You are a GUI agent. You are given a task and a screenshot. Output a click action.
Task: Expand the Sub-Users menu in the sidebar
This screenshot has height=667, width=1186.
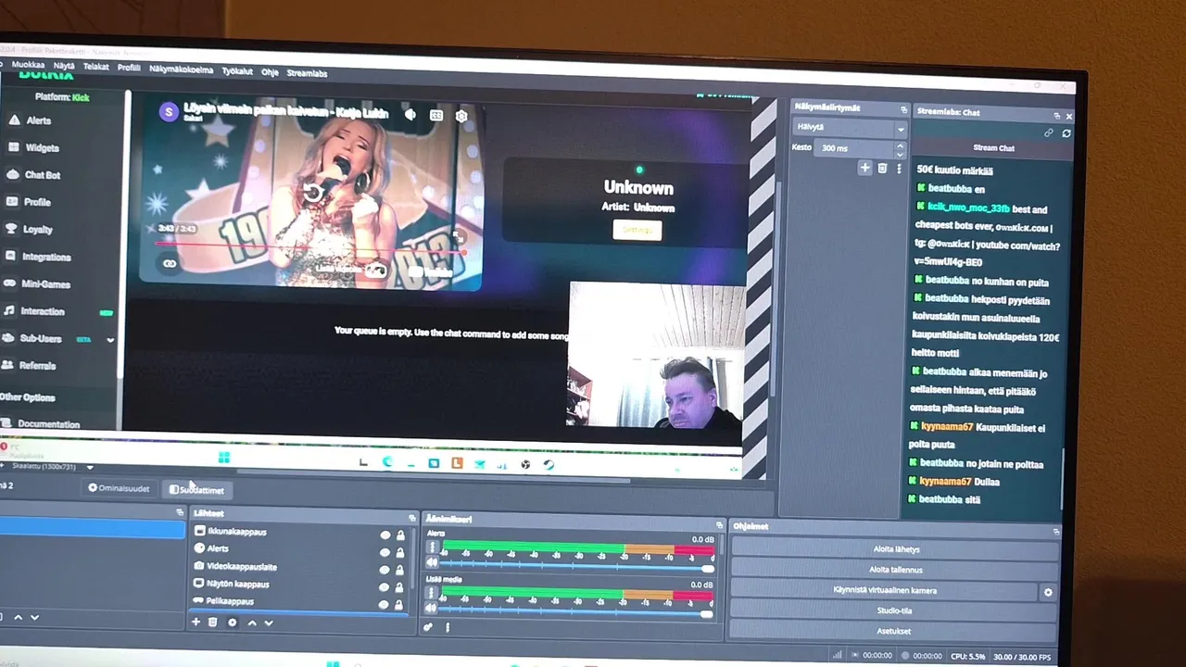pos(110,340)
